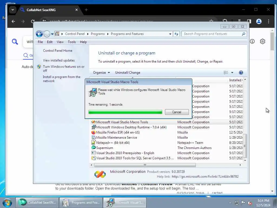Click the Control Panel icon in address bar
The height and width of the screenshot is (208, 277).
pos(57,34)
